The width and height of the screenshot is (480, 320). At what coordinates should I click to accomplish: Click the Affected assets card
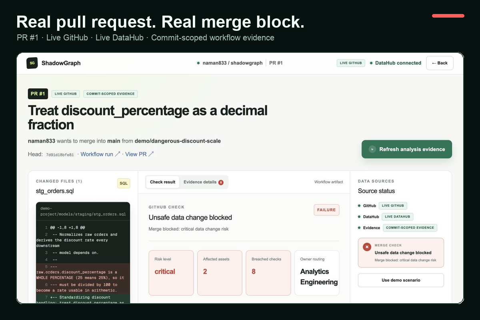pos(220,273)
